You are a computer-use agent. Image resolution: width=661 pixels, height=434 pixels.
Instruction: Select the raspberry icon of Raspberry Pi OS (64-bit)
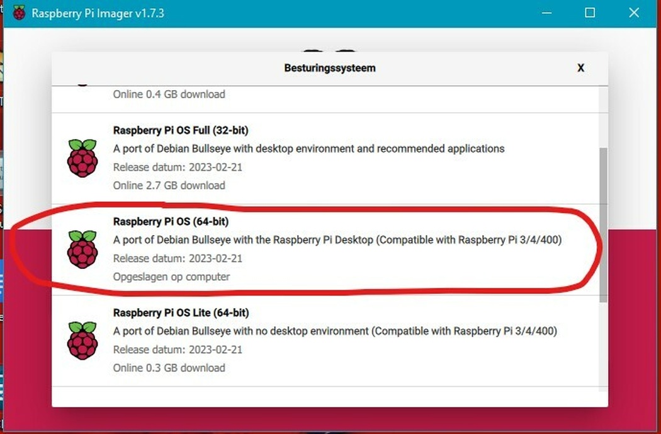(82, 249)
